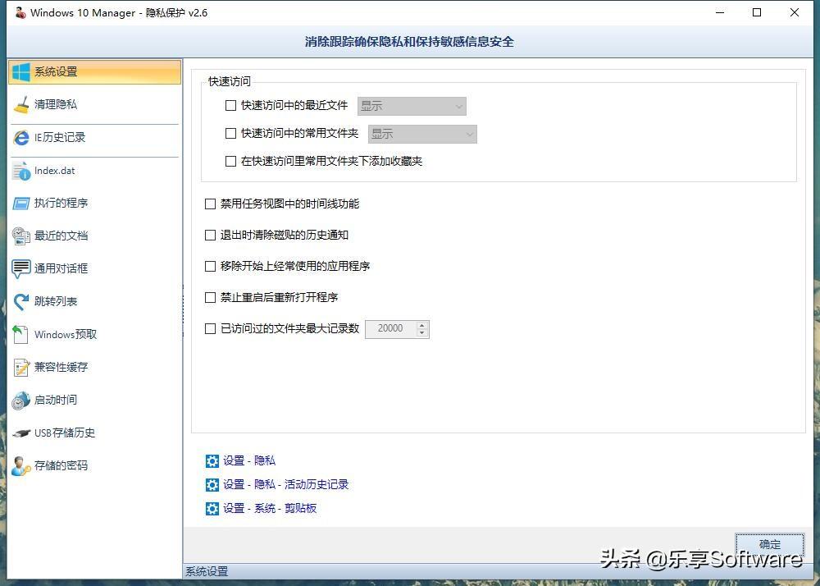The image size is (820, 586).
Task: Click the page icon for Windows预取
Action: click(x=21, y=334)
